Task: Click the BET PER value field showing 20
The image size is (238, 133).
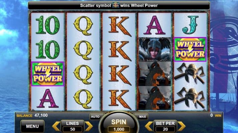Action: (x=165, y=129)
